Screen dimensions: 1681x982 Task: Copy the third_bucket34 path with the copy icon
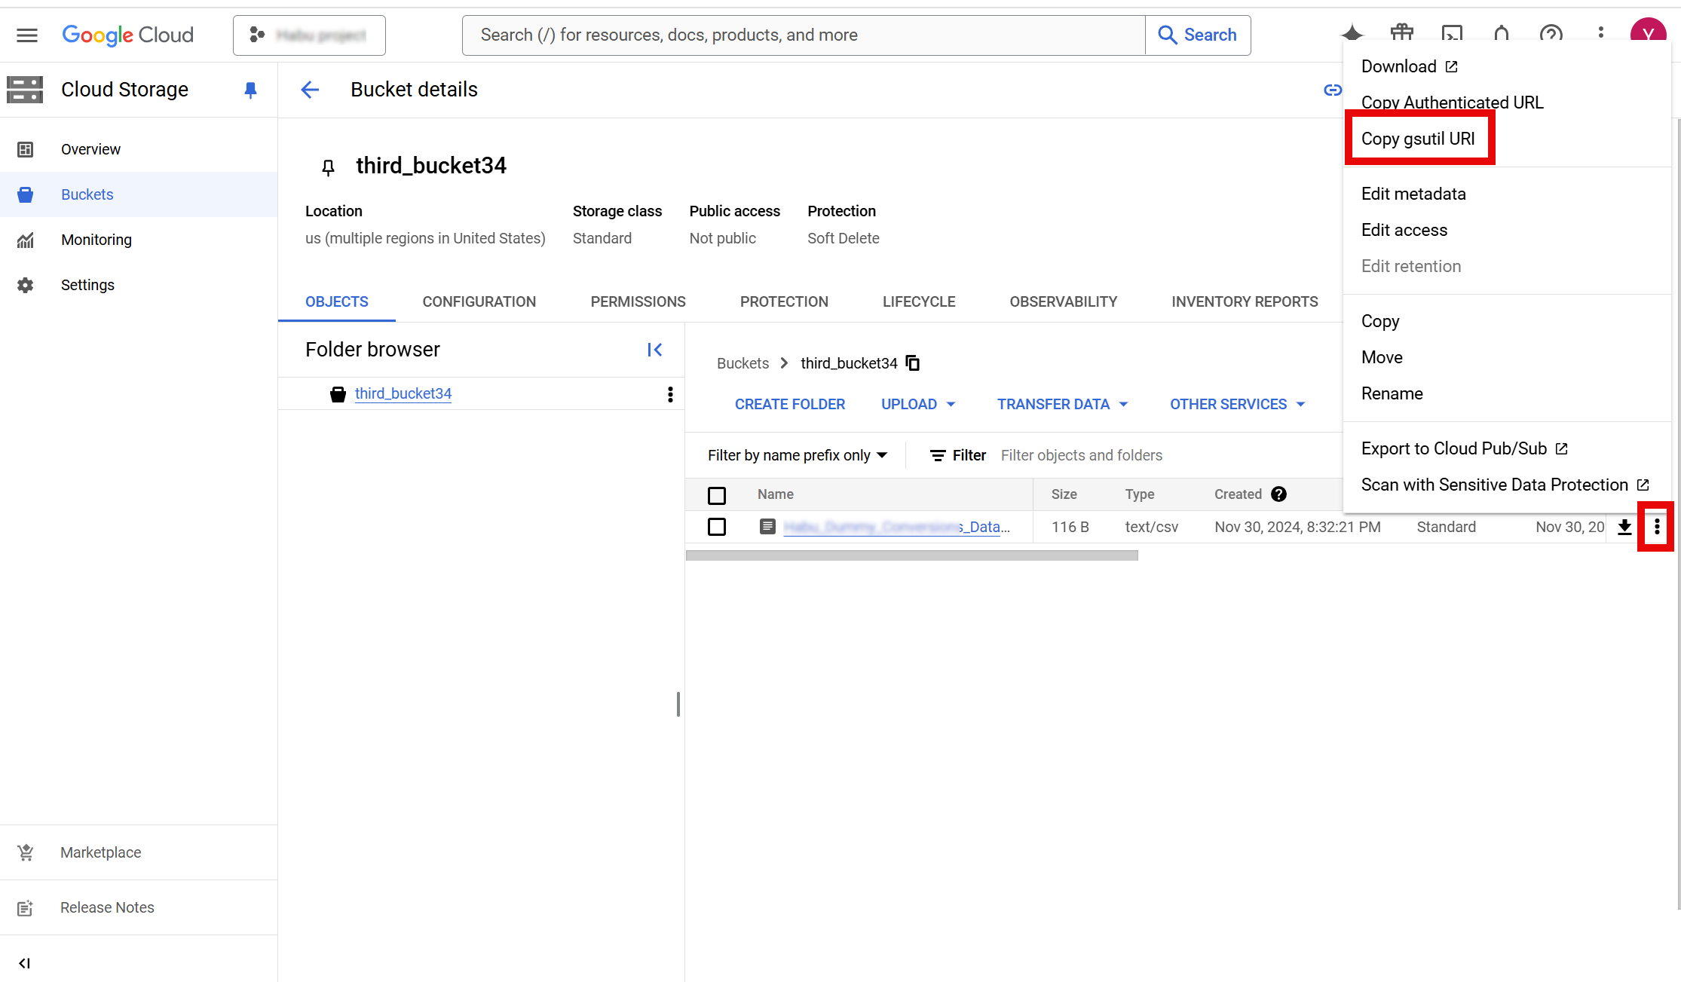tap(913, 363)
